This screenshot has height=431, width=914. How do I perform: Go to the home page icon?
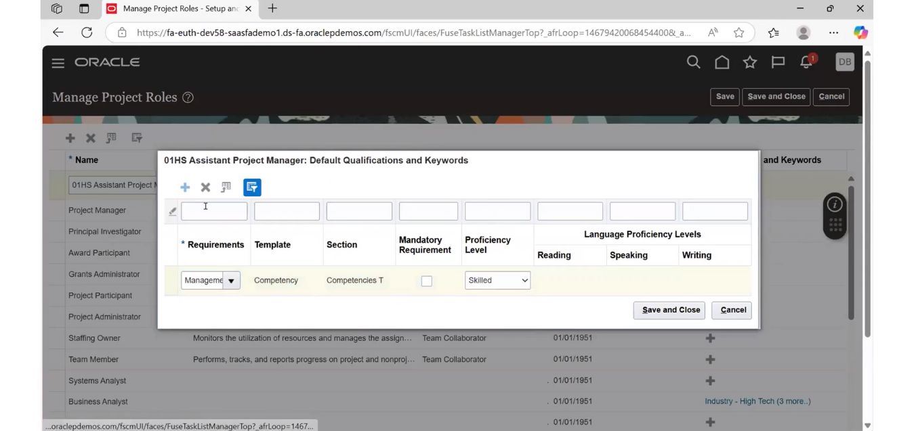pos(722,62)
